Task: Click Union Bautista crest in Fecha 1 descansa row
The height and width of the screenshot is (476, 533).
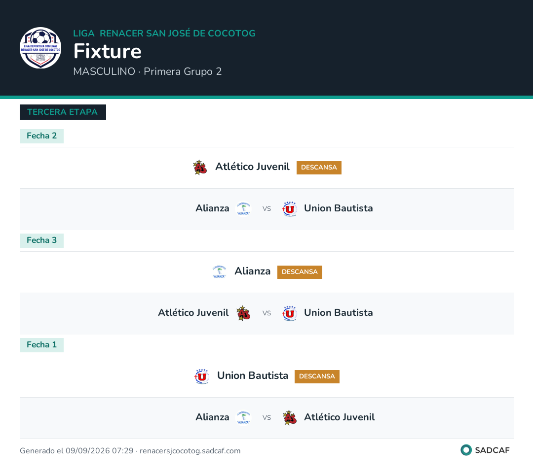Action: click(202, 376)
